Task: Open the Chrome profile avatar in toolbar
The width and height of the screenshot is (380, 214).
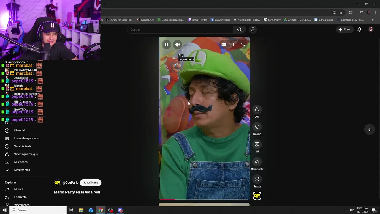Action: 368,12
